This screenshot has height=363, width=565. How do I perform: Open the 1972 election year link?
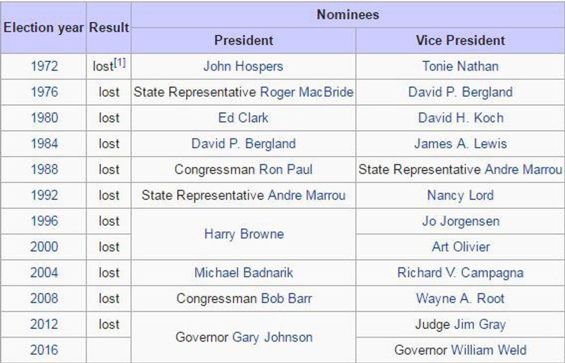click(x=44, y=66)
